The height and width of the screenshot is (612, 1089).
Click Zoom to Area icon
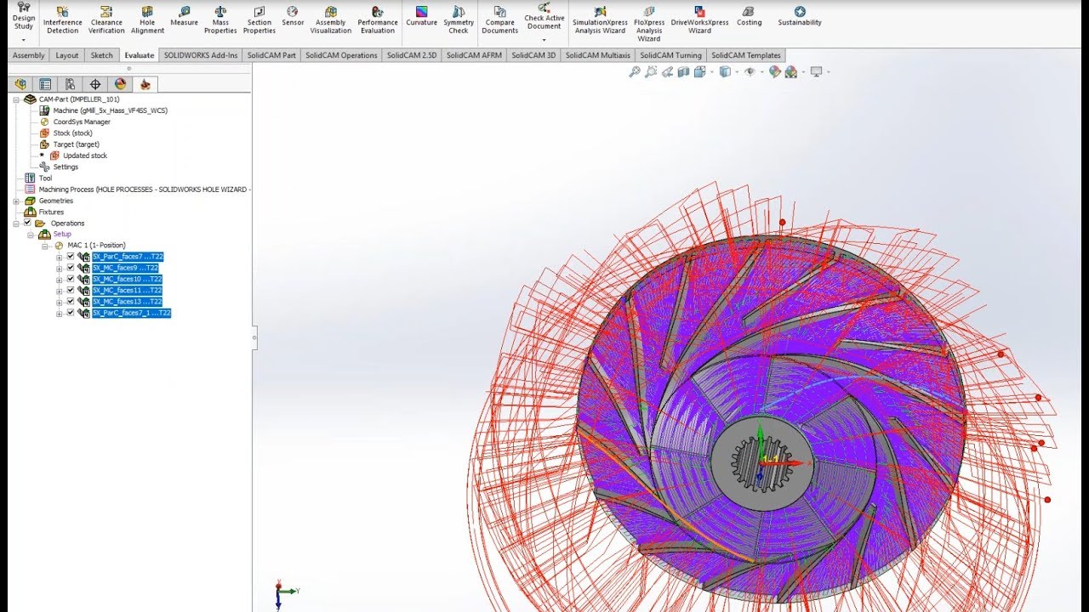(651, 72)
